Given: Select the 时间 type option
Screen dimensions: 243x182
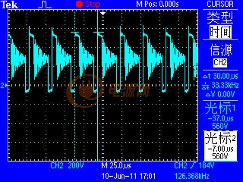Looking at the screenshot, I should tap(221, 32).
